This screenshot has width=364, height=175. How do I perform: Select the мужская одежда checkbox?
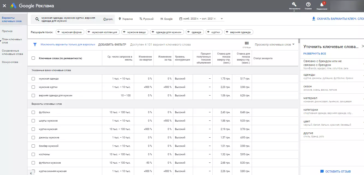click(x=33, y=79)
